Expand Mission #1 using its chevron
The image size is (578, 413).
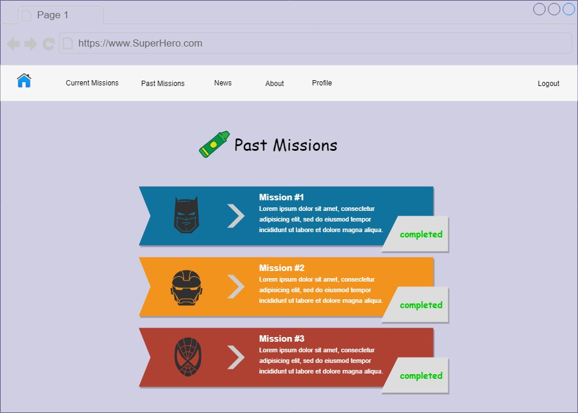click(236, 216)
